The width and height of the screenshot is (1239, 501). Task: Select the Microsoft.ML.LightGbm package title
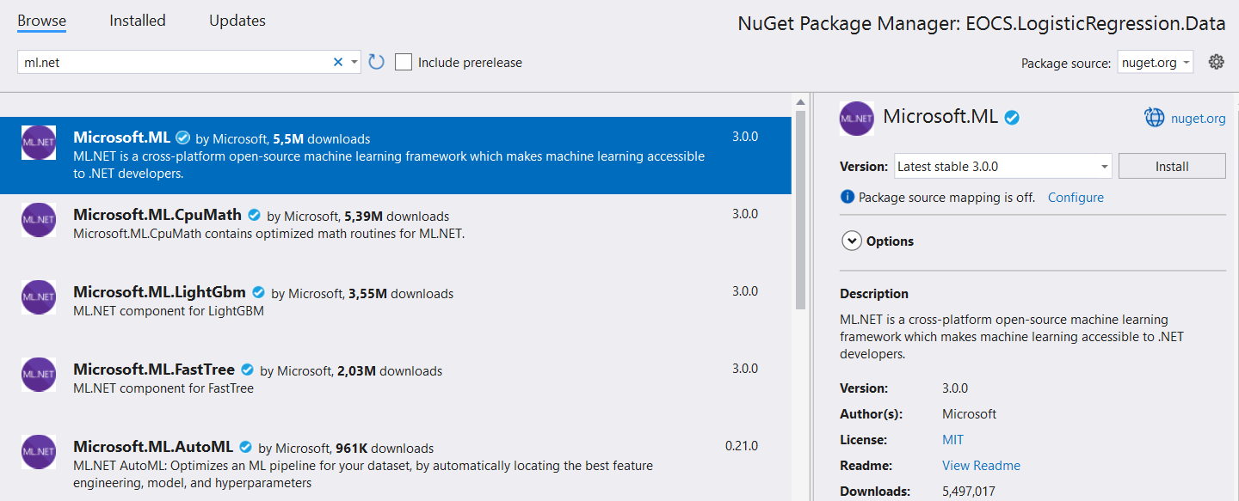(160, 292)
